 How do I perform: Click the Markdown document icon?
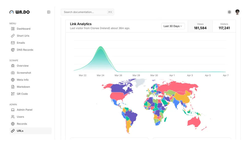(13, 87)
